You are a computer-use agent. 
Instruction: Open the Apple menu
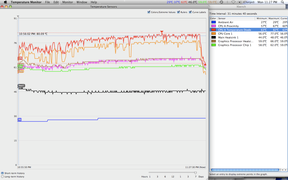tap(5, 2)
